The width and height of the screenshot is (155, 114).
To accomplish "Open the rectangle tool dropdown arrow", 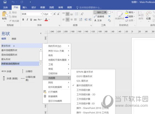I will click(112, 12).
